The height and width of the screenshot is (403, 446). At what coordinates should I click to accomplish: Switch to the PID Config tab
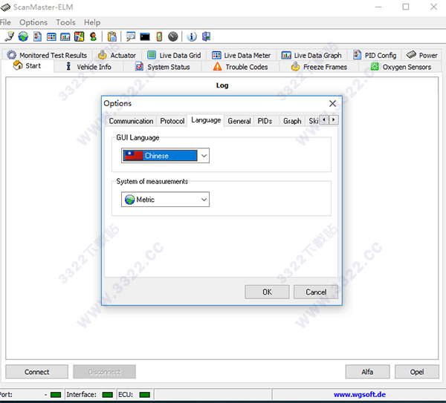click(x=375, y=55)
